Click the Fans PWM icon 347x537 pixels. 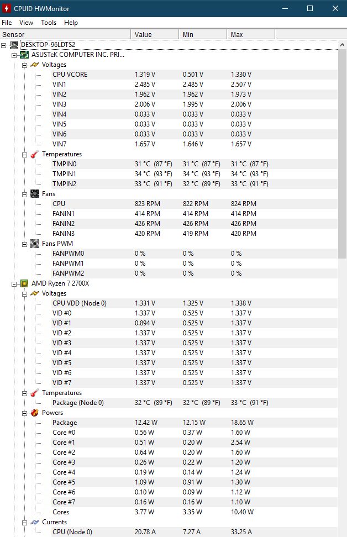tap(35, 244)
